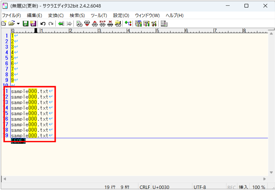Expand the recent files arrow beside Open
The image size is (275, 190).
point(17,24)
